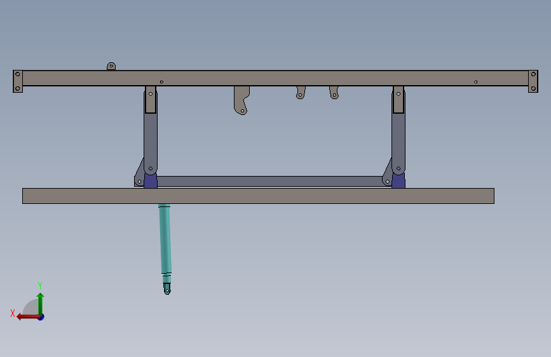Select the right end plate with two holes
This screenshot has height=357, width=551.
tap(533, 81)
